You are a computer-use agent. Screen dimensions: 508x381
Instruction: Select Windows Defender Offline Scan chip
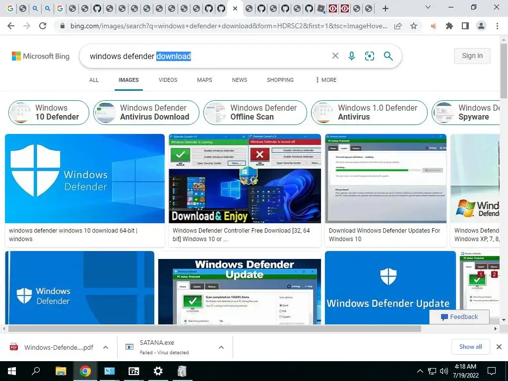pos(255,113)
